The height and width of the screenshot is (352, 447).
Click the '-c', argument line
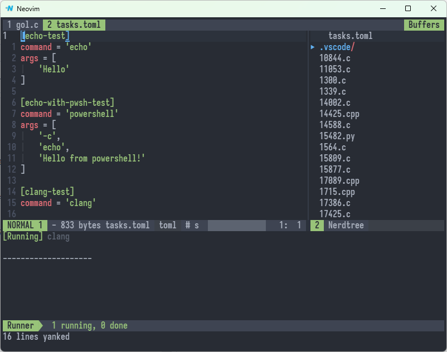(49, 136)
